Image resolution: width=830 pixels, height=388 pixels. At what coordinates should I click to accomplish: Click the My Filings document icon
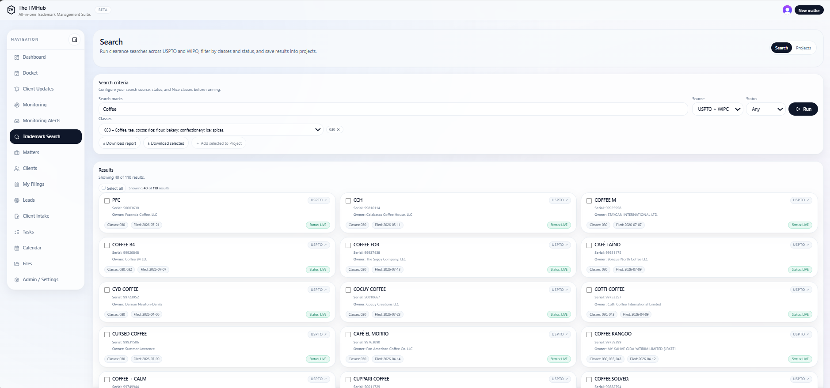click(17, 185)
